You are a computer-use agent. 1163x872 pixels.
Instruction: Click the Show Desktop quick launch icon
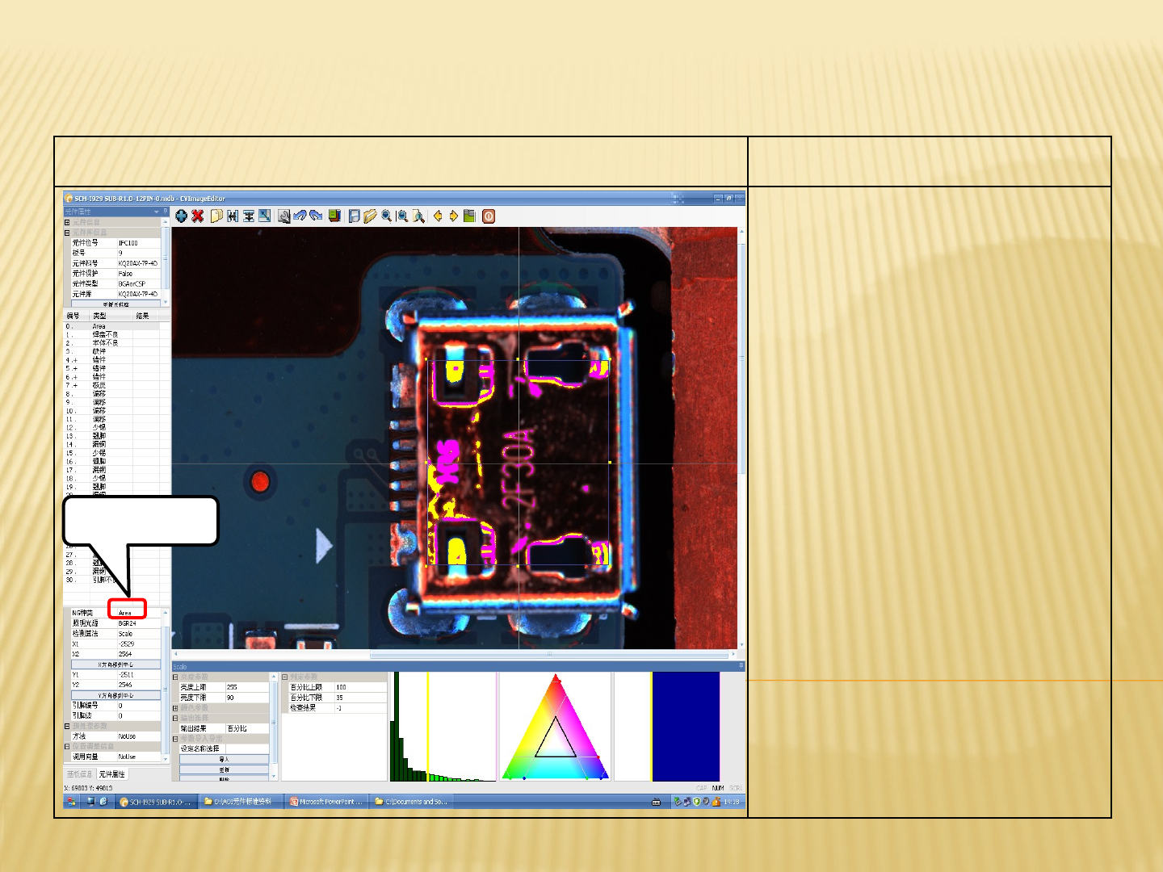click(91, 802)
